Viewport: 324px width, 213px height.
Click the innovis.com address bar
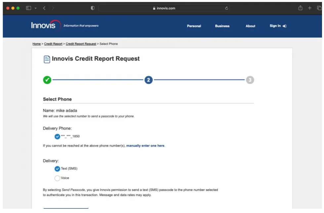(164, 8)
